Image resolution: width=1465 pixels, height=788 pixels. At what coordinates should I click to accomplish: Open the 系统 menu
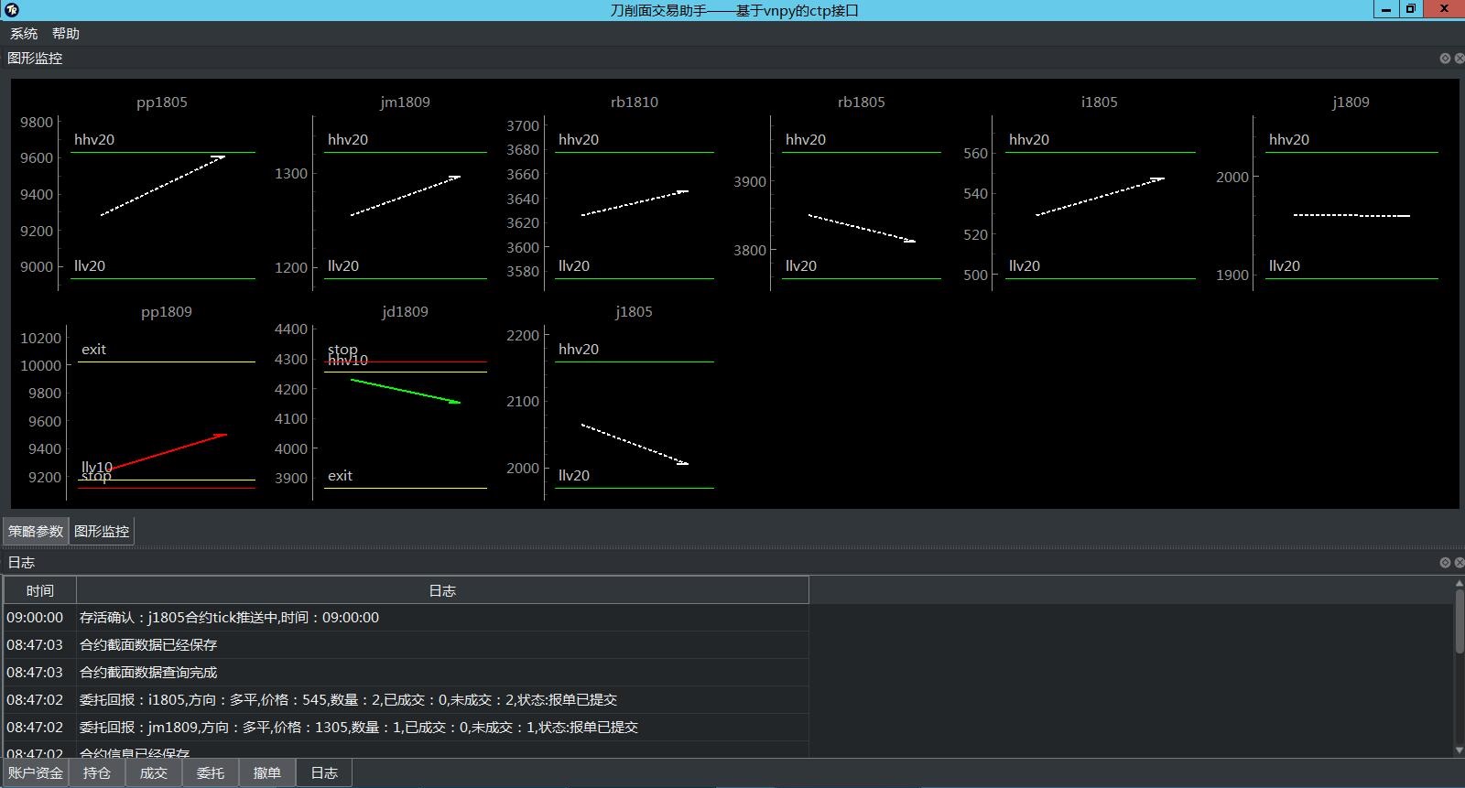tap(24, 34)
